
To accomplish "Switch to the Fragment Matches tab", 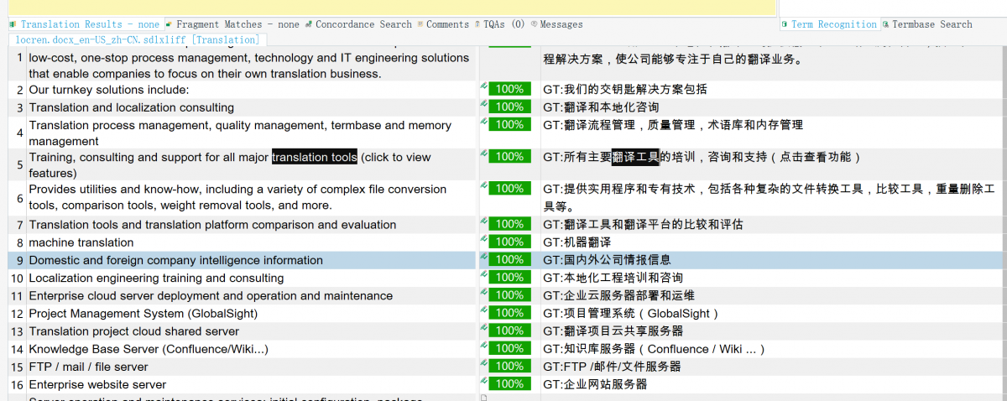I will click(237, 24).
